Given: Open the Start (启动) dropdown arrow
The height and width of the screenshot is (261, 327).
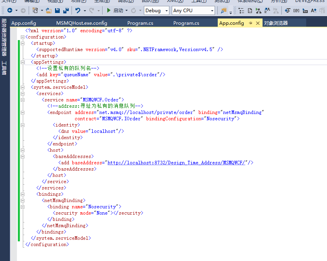Looking at the screenshot, I should (127, 11).
